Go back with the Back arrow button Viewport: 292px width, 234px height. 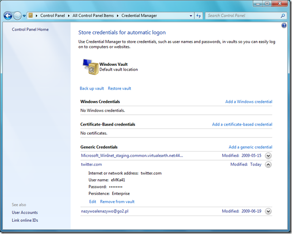tap(8, 16)
